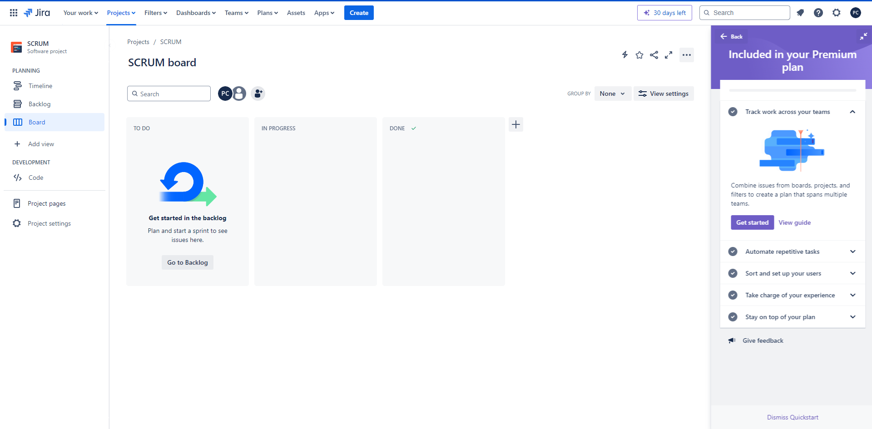
Task: Enter full screen with the expand icon
Action: point(669,55)
